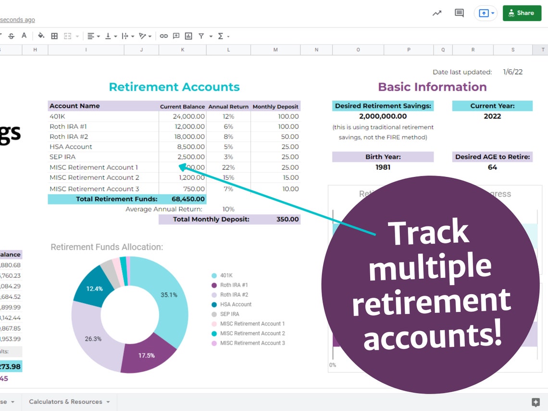Open the fill color picker
The height and width of the screenshot is (411, 548).
click(x=41, y=36)
